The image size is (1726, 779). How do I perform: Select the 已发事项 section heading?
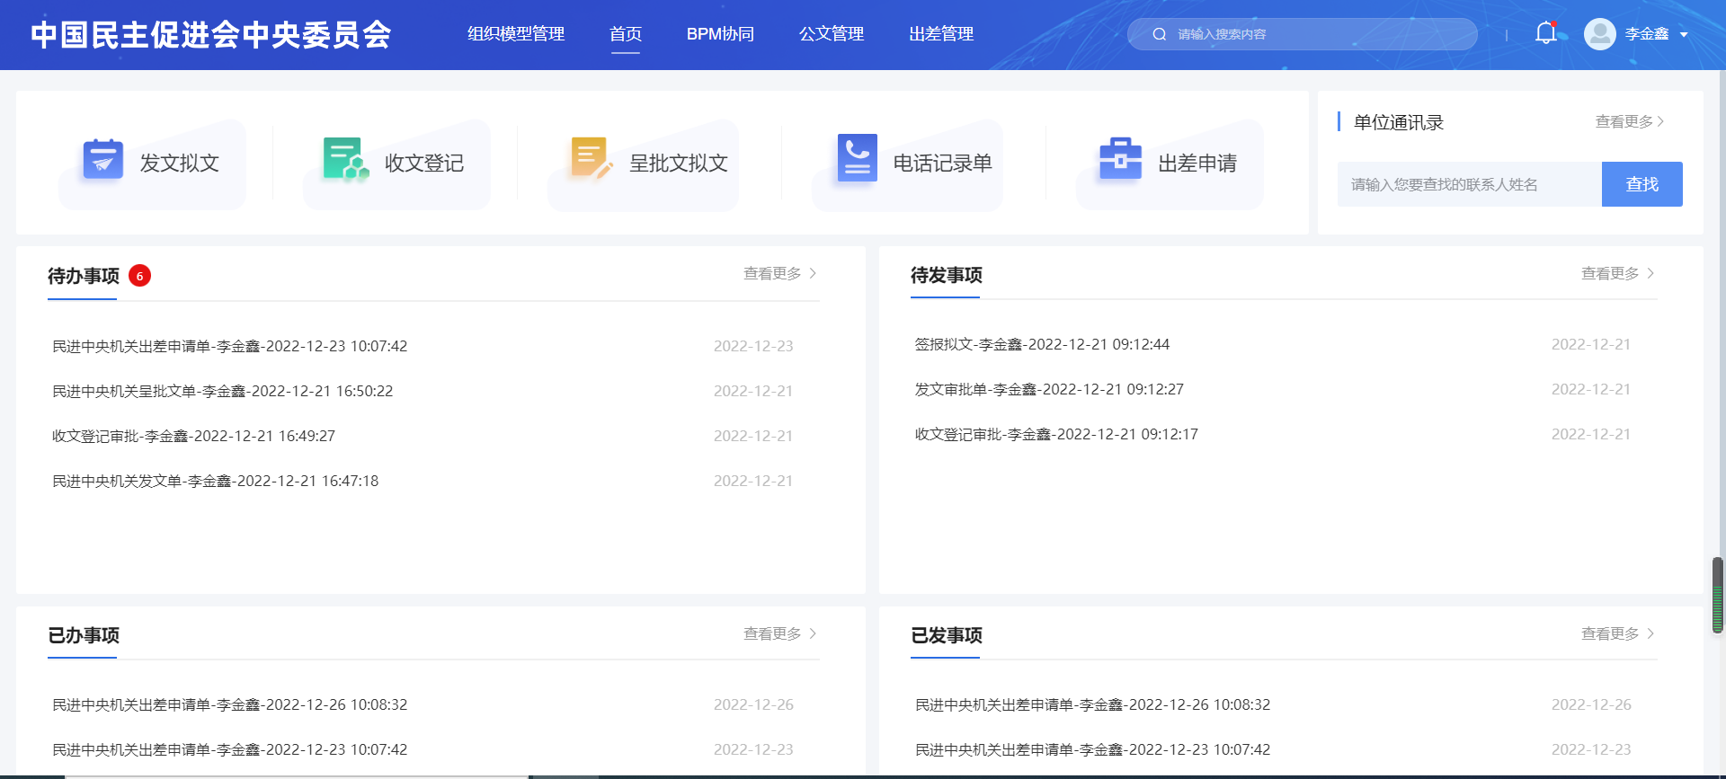pos(947,635)
